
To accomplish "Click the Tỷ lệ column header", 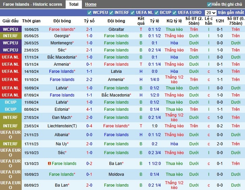I will pyautogui.click(x=154, y=21).
